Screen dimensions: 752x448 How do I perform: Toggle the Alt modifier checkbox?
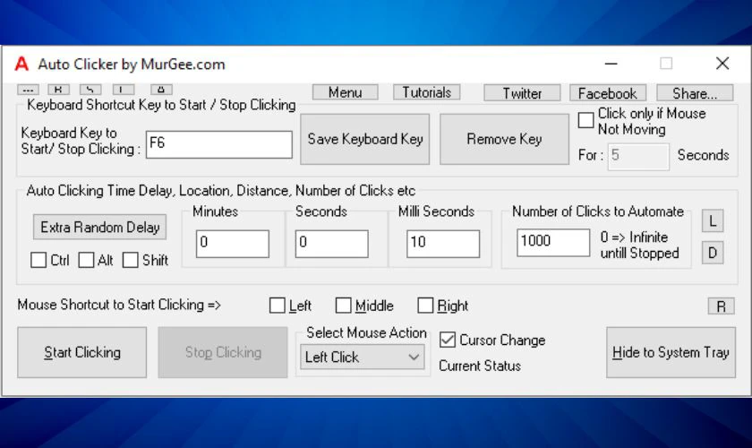click(86, 260)
